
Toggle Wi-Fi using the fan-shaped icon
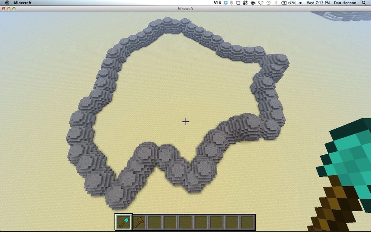coord(261,3)
